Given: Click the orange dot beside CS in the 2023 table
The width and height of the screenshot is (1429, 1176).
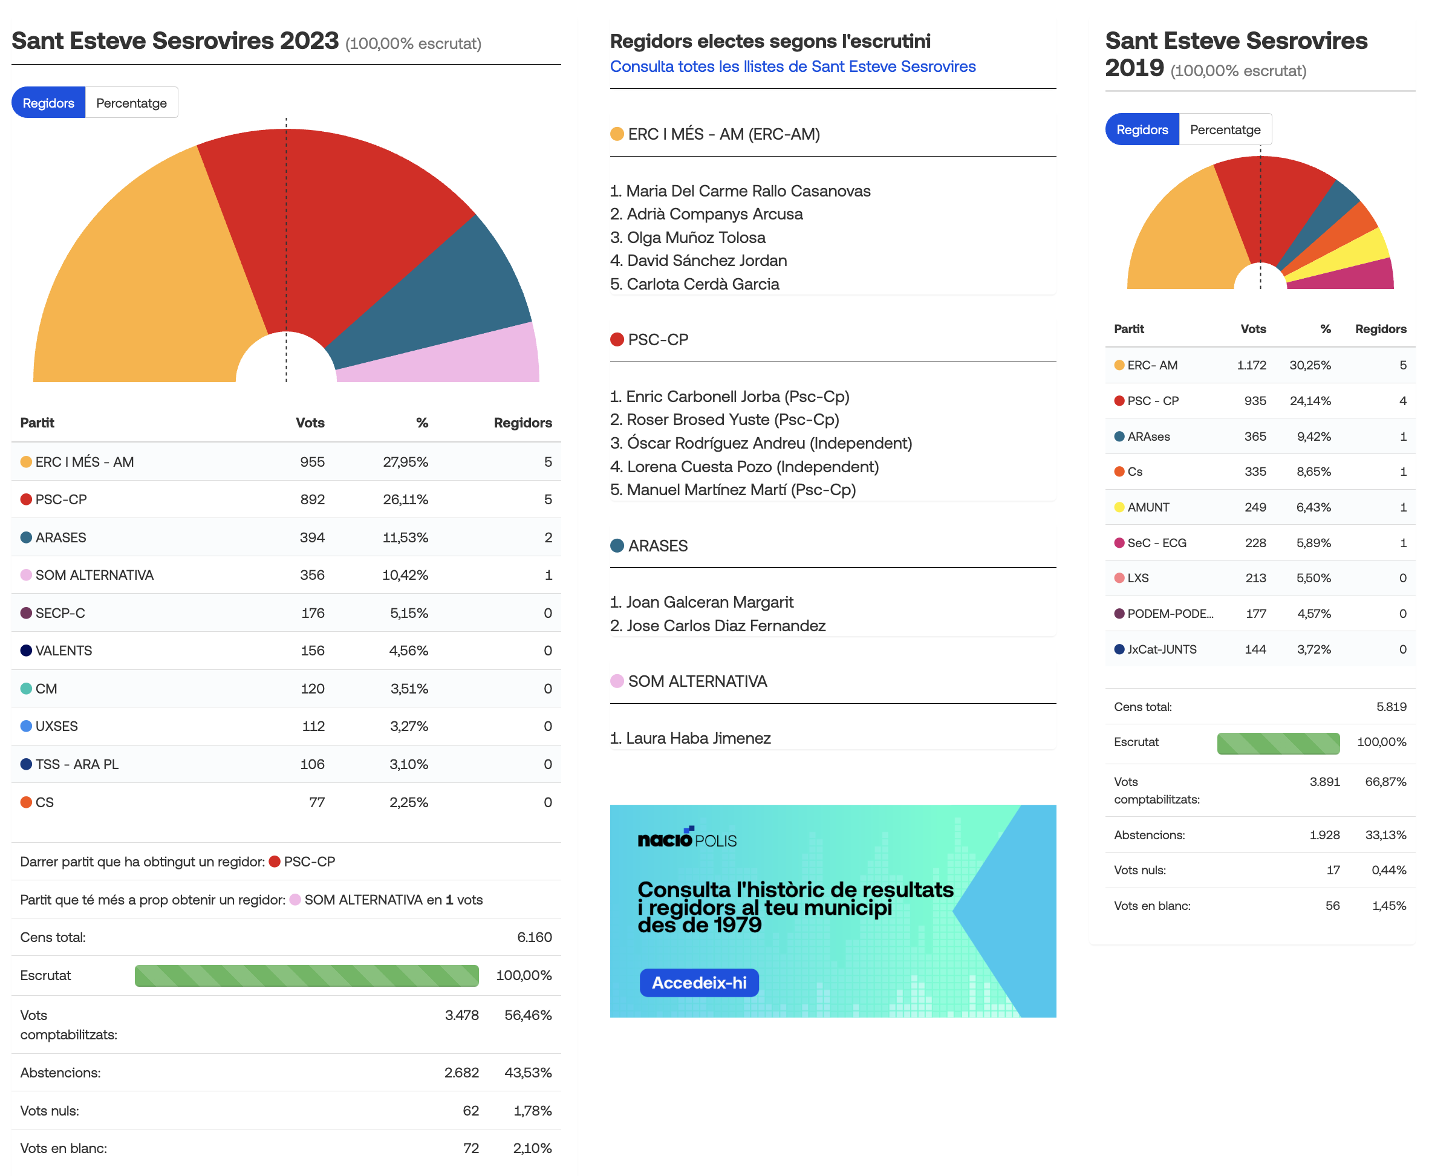Looking at the screenshot, I should point(27,802).
